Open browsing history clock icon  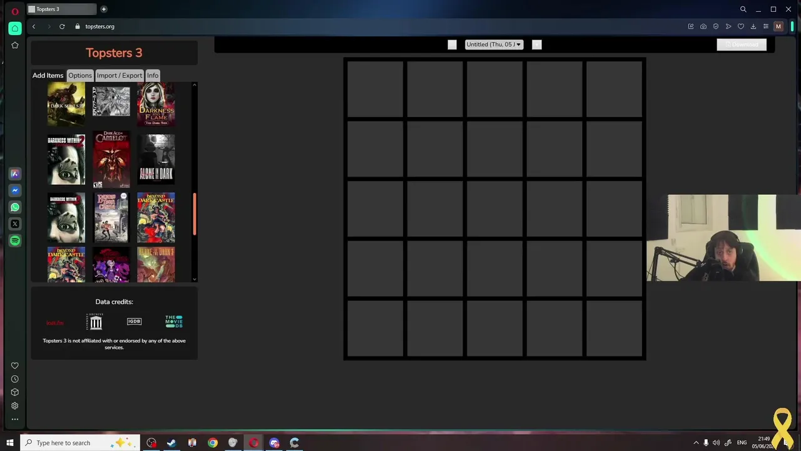tap(15, 379)
